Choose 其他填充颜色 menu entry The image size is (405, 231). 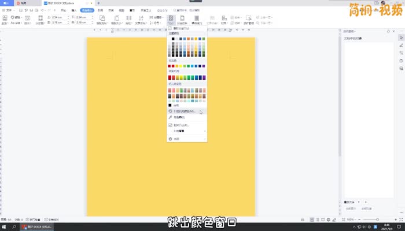pyautogui.click(x=185, y=111)
